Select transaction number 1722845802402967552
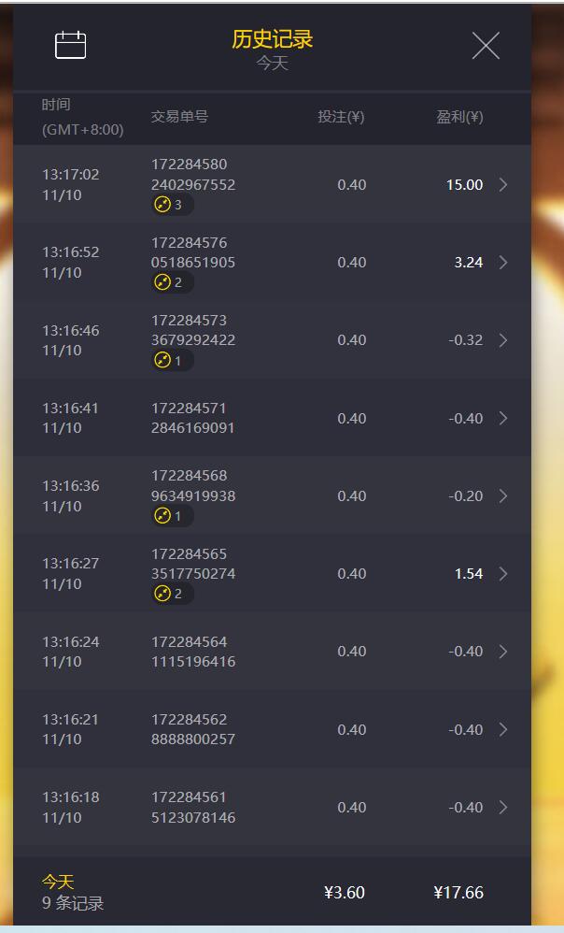564x933 pixels. coord(193,174)
